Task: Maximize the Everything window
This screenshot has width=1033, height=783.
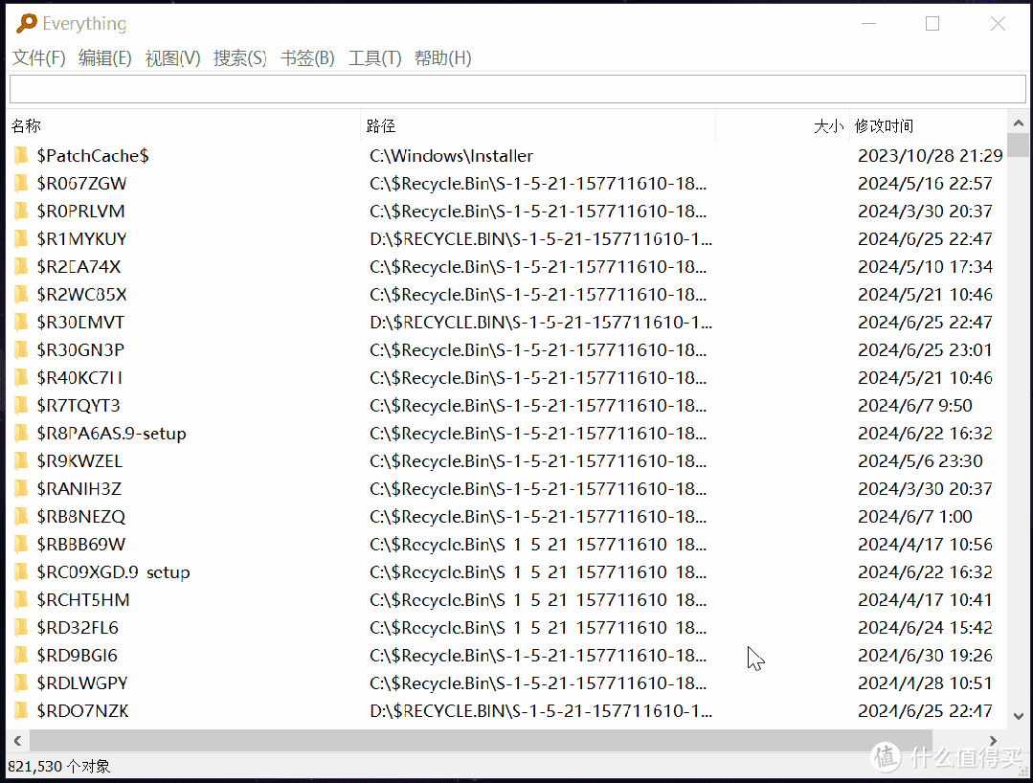Action: tap(932, 24)
